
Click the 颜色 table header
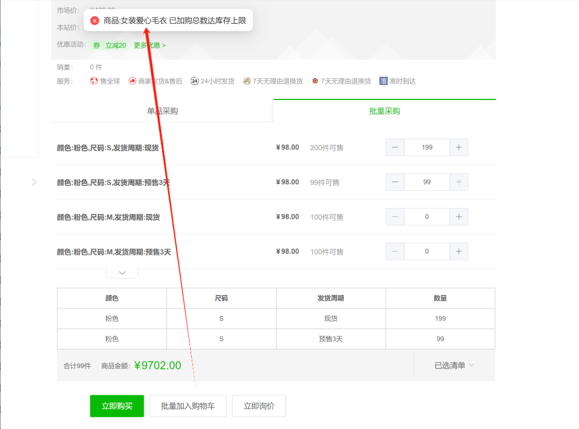(x=112, y=298)
